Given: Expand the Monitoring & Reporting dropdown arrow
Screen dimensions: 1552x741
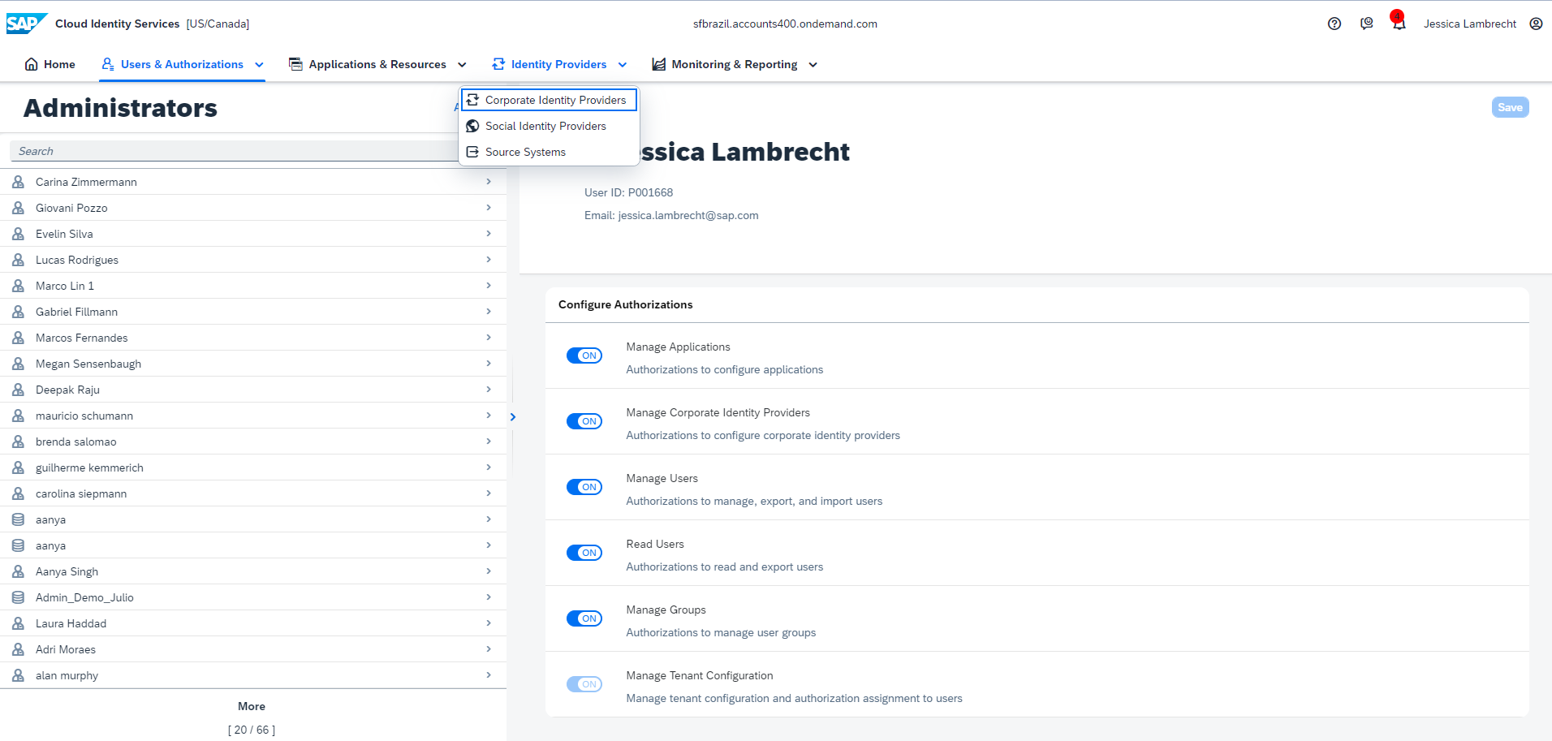Looking at the screenshot, I should [x=813, y=65].
